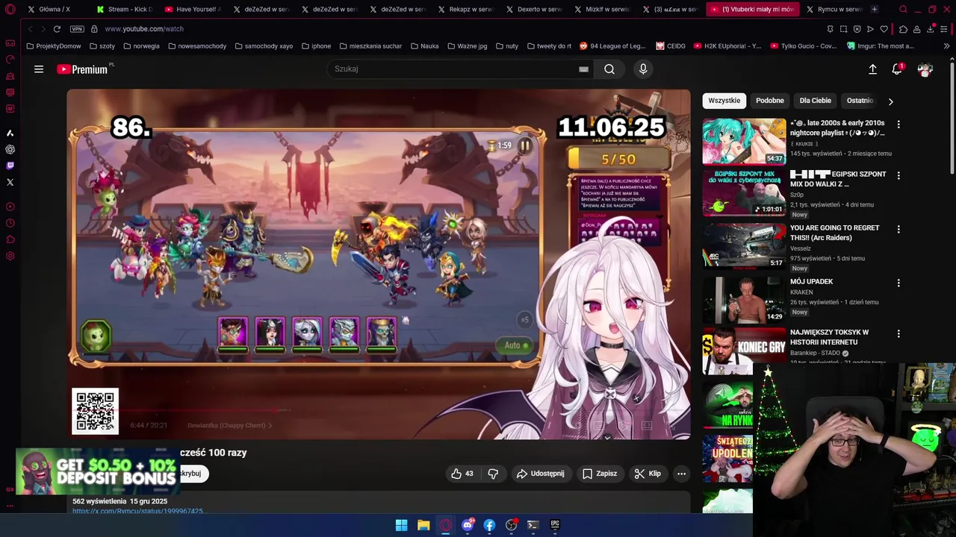Open the terminal app from taskbar
The width and height of the screenshot is (956, 537).
coord(533,525)
